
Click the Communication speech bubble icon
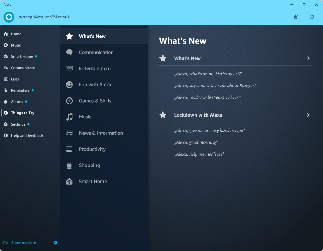point(70,52)
